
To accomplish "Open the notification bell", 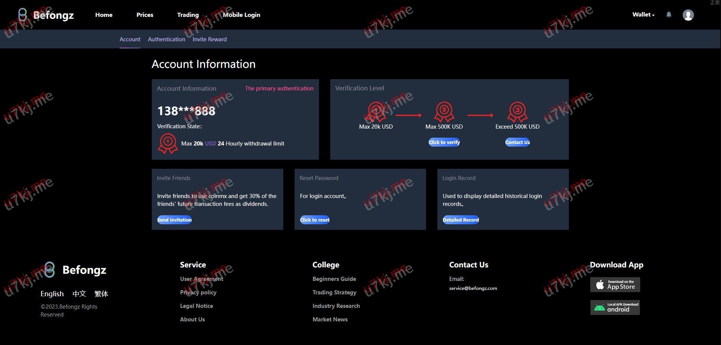I will [669, 15].
